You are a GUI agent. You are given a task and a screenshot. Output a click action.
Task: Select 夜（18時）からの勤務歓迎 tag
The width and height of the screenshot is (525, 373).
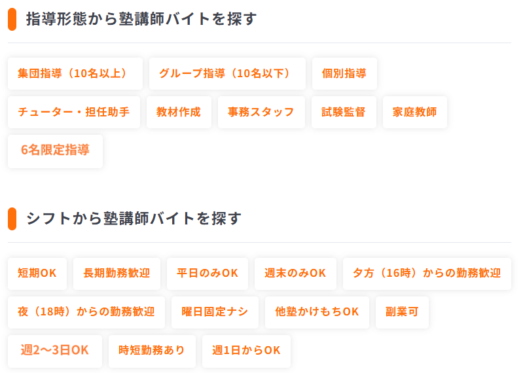[x=86, y=311]
